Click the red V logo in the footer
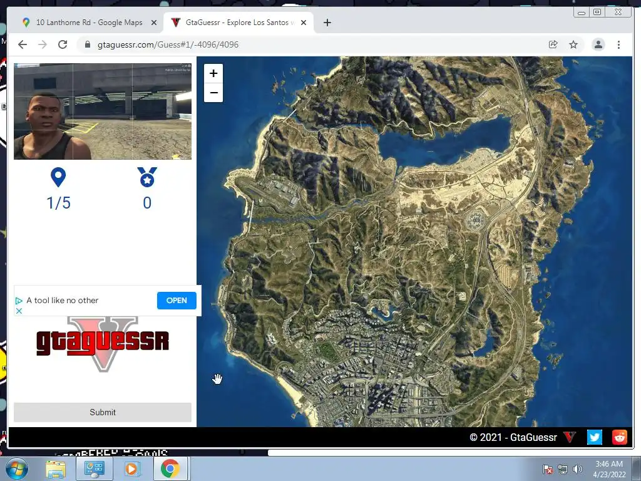641x481 pixels. [x=570, y=437]
